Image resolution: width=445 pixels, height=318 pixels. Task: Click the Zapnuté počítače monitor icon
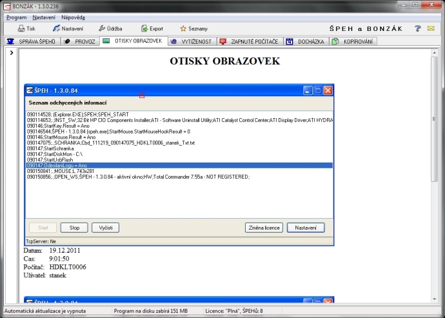(x=223, y=41)
